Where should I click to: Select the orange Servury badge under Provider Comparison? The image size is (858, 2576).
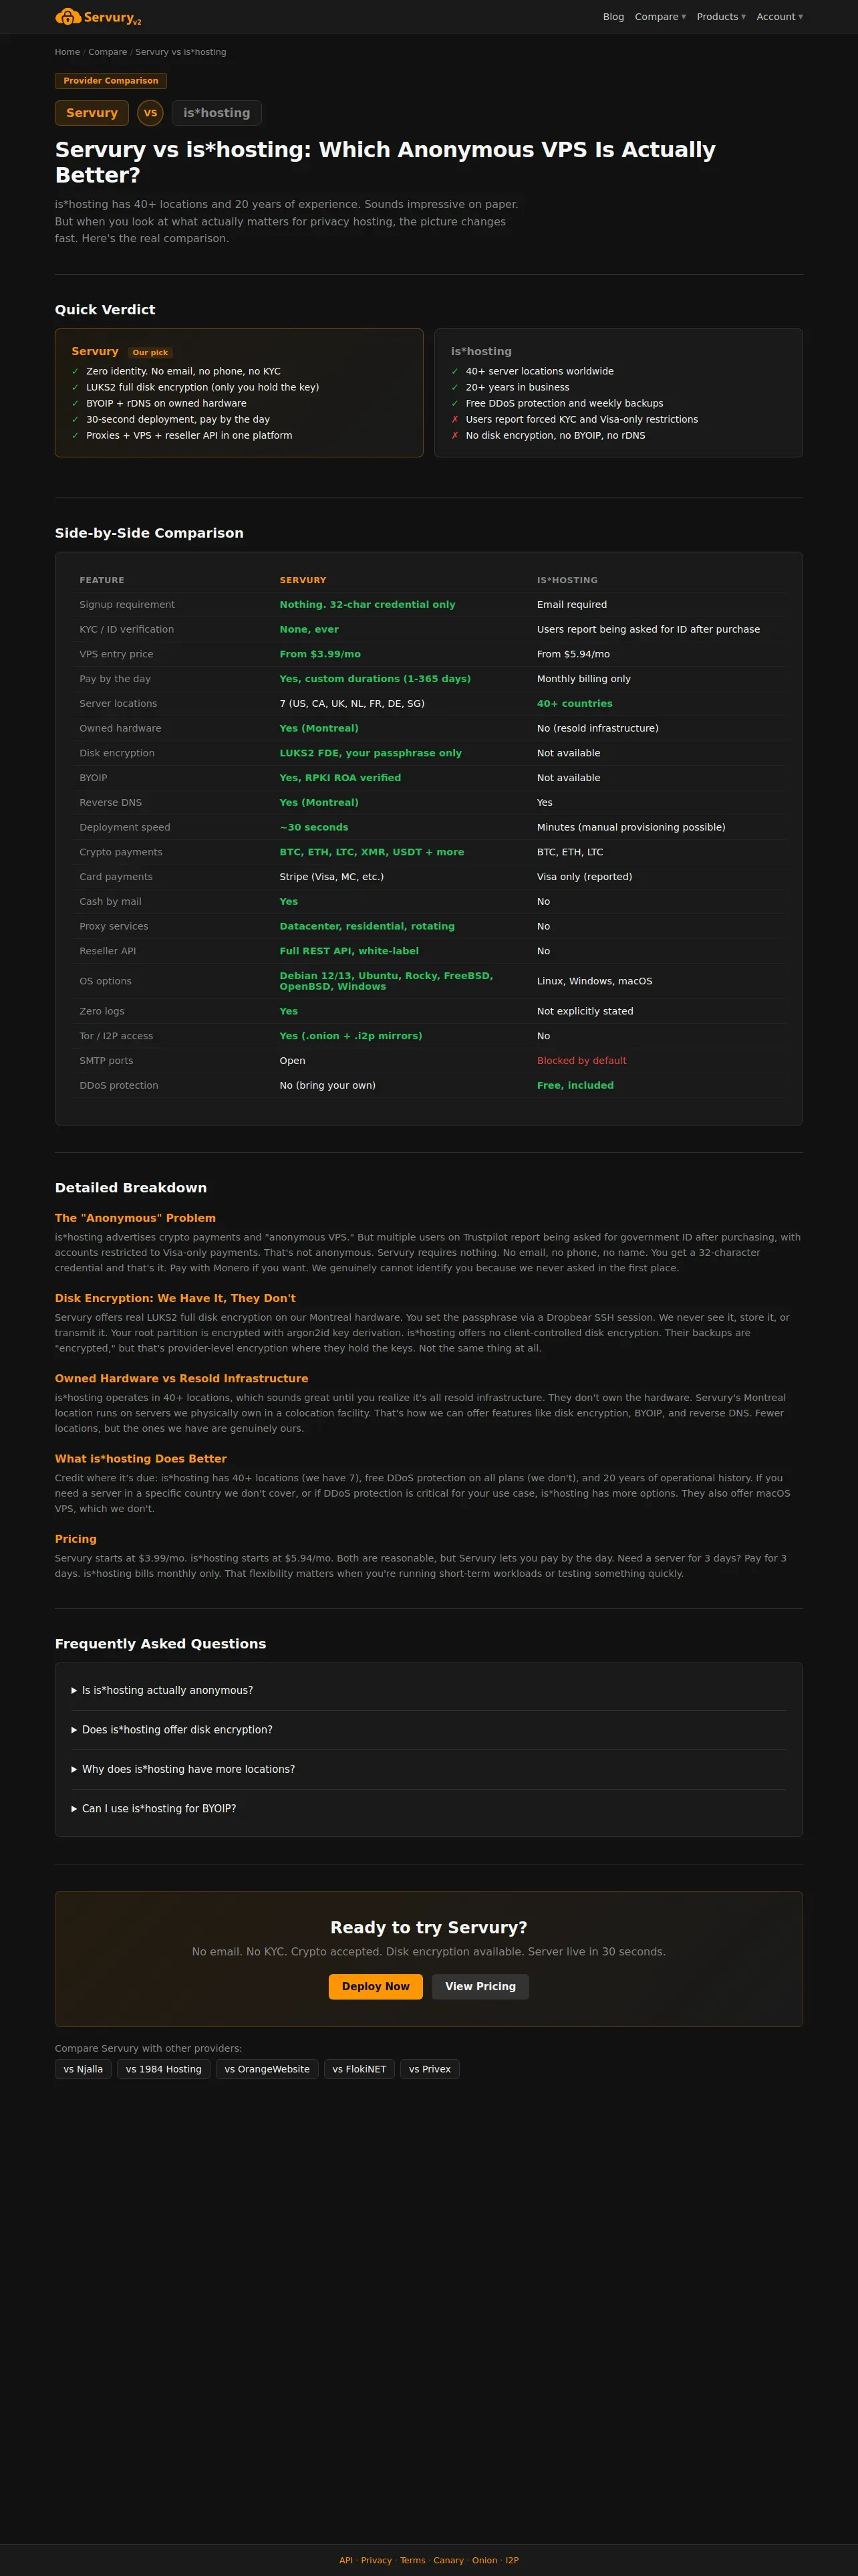point(92,113)
